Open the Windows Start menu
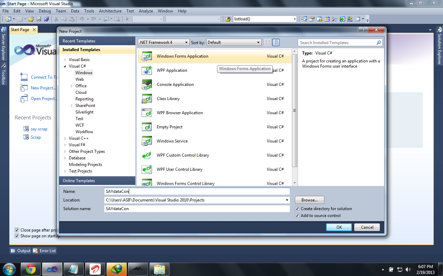Viewport: 443px width, 276px height. click(9, 269)
